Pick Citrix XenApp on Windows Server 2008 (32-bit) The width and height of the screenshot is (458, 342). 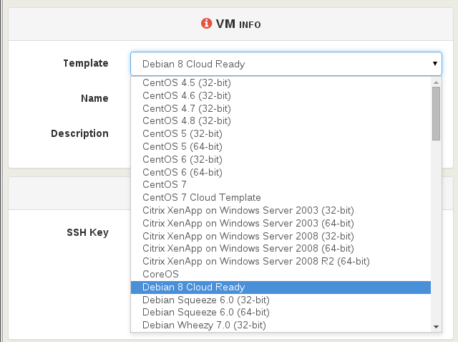[x=281, y=236]
